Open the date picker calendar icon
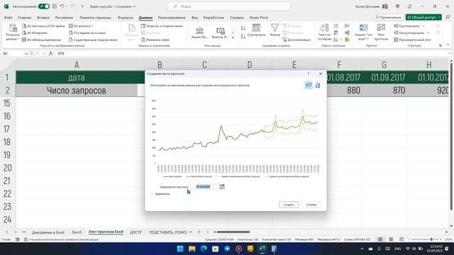The width and height of the screenshot is (454, 255). coord(222,187)
